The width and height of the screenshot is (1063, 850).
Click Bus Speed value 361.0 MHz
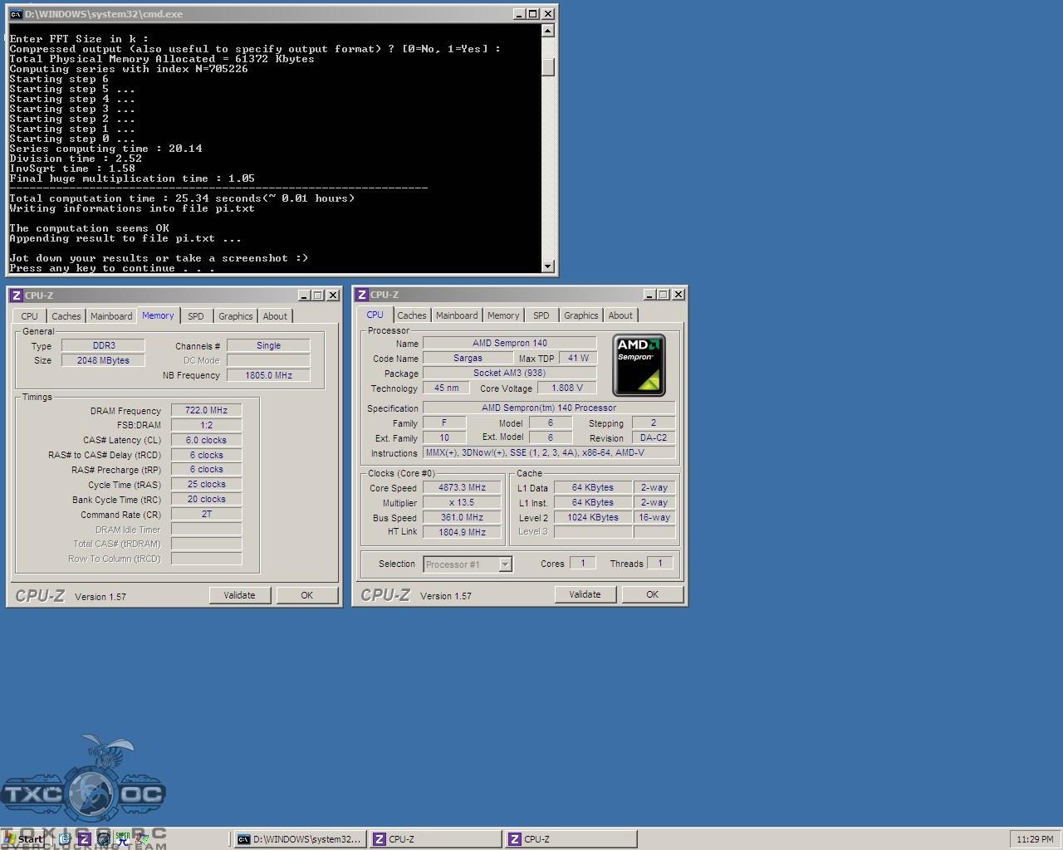[463, 517]
